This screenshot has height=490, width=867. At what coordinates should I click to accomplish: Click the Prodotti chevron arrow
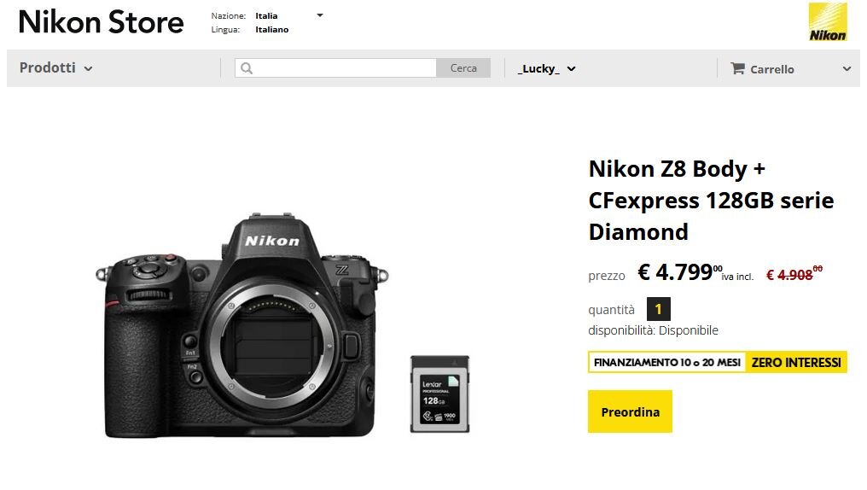pyautogui.click(x=88, y=68)
